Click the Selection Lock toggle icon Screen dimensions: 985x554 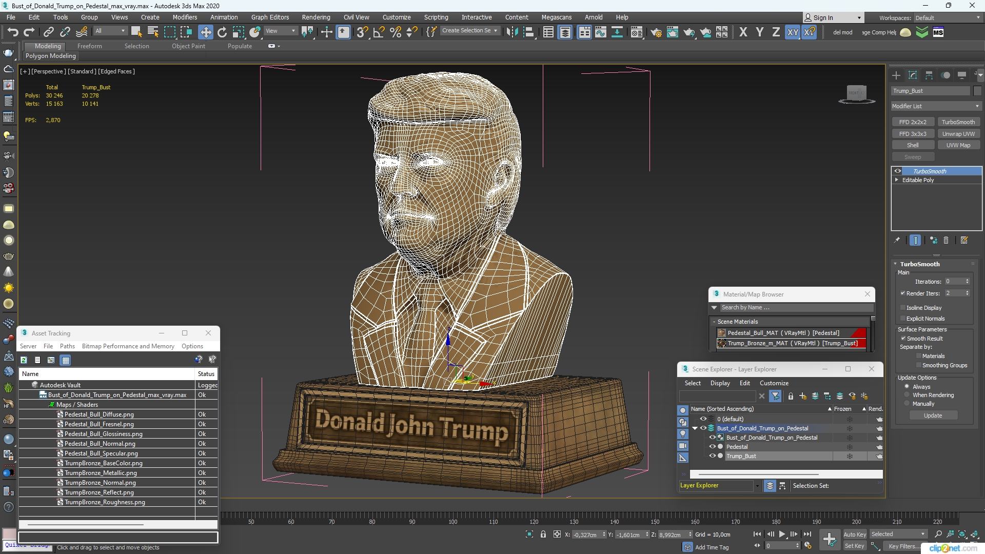[543, 535]
